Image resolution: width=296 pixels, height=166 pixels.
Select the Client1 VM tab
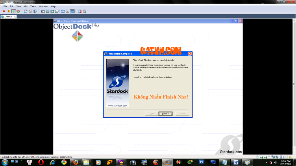[8, 16]
